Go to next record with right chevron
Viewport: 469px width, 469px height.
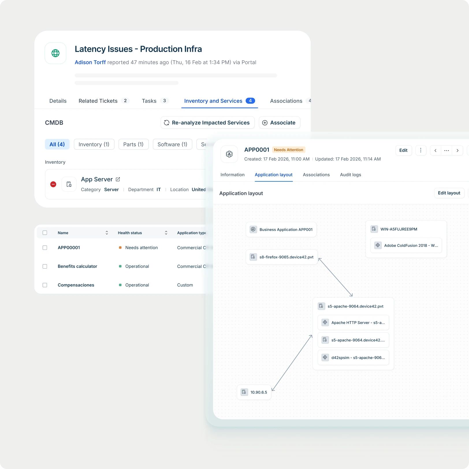click(x=457, y=150)
